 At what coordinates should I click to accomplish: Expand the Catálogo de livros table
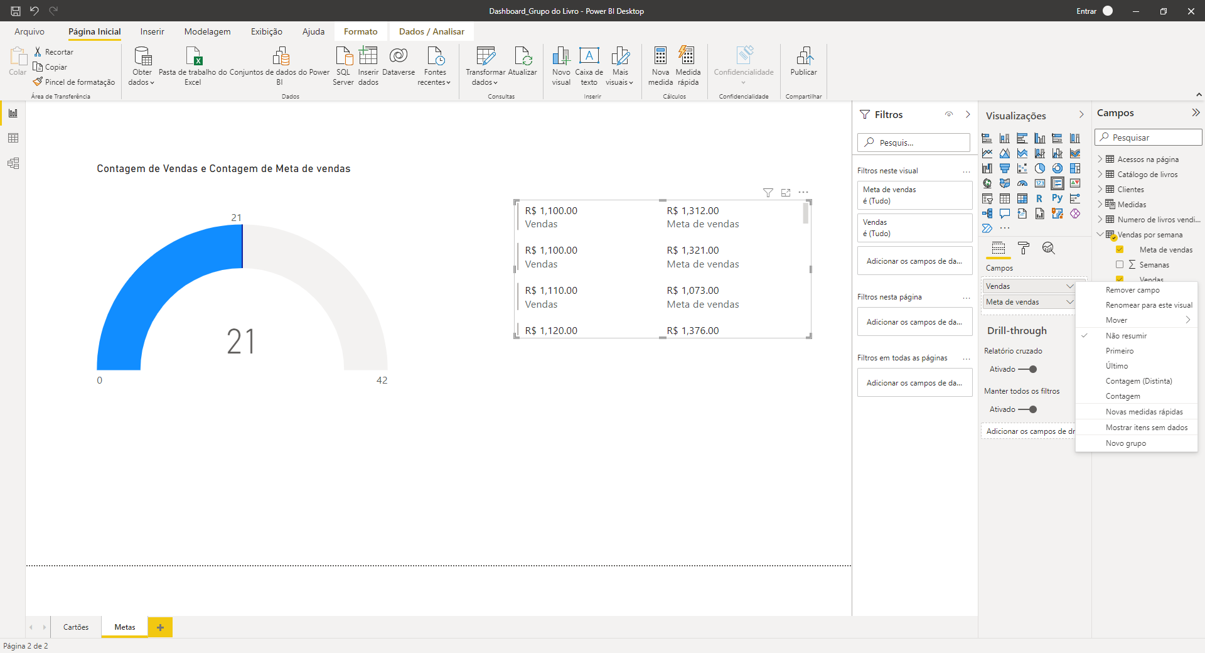[x=1100, y=175]
